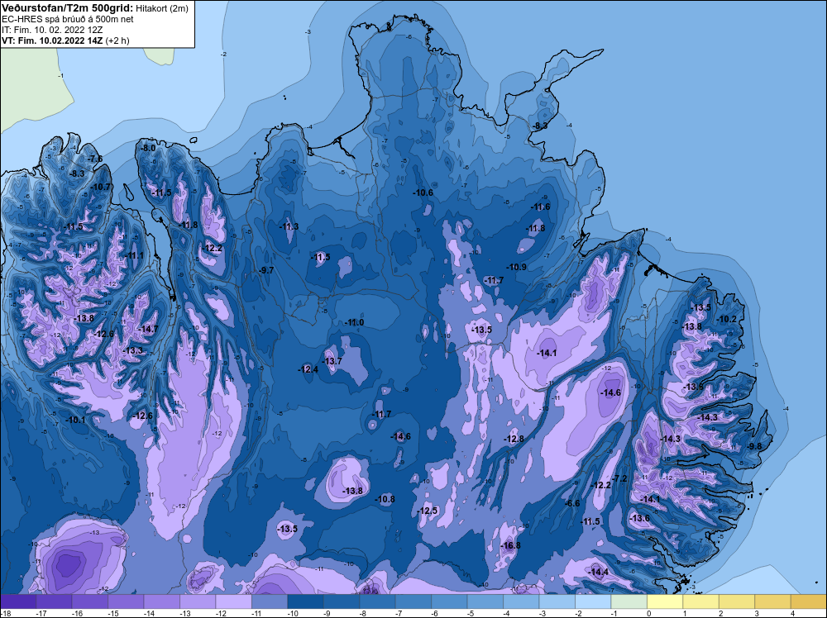Click the -10.6 temperature value
Viewport: 827px width, 618px height.
pos(423,193)
